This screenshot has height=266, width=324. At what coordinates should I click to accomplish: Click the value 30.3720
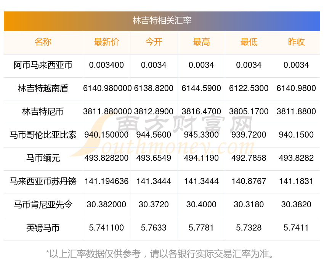tap(154, 205)
